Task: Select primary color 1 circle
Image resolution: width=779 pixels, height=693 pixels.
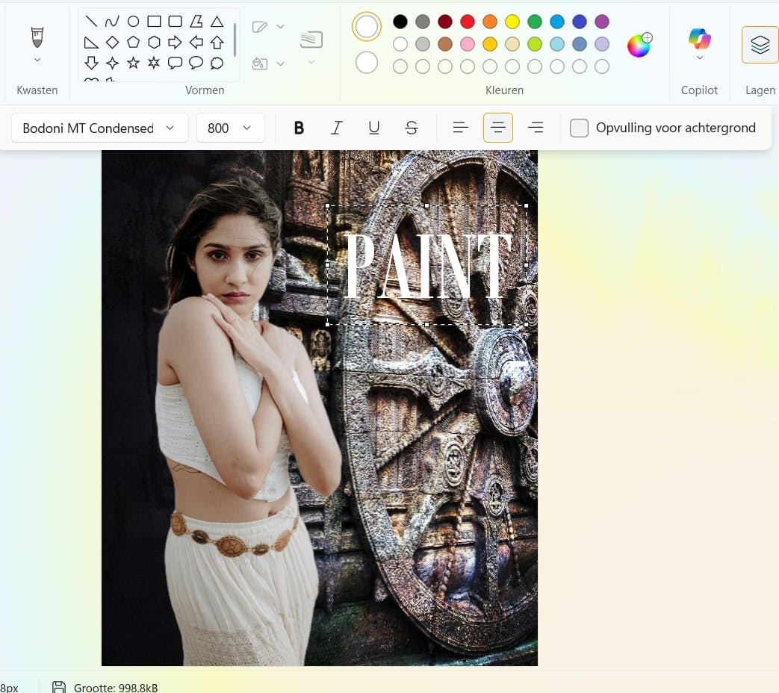Action: coord(367,26)
